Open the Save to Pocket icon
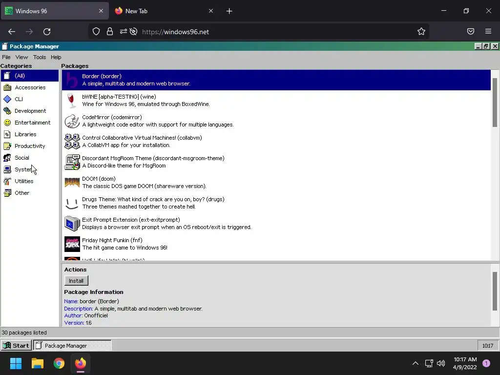 click(x=471, y=31)
